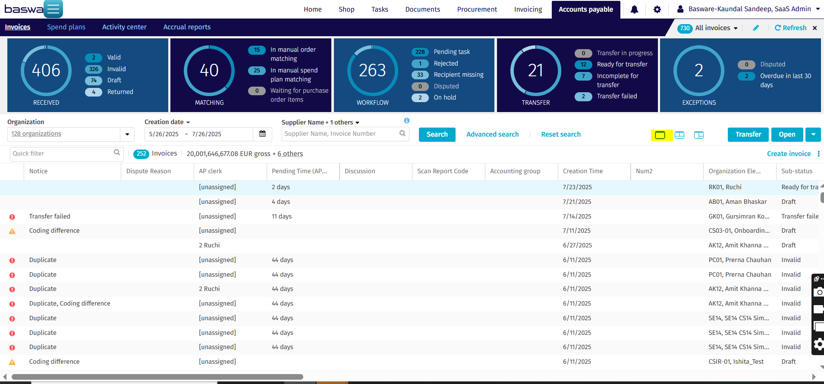The width and height of the screenshot is (824, 384).
Task: Expand the dropdown arrow next to Open
Action: (813, 134)
